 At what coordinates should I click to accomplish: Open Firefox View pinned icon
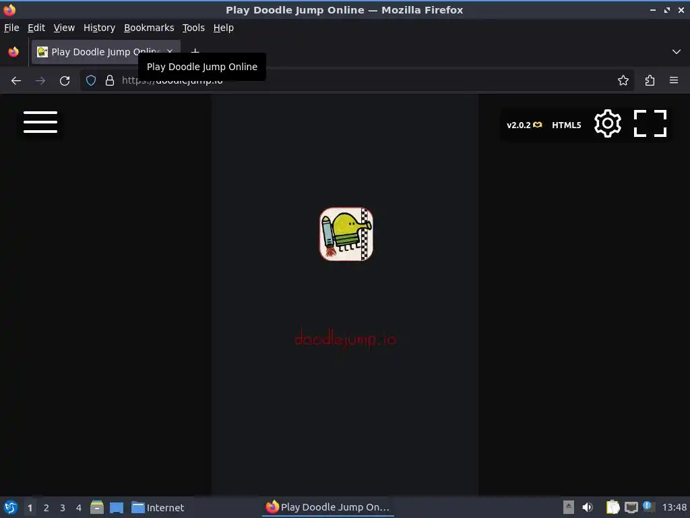(x=13, y=52)
